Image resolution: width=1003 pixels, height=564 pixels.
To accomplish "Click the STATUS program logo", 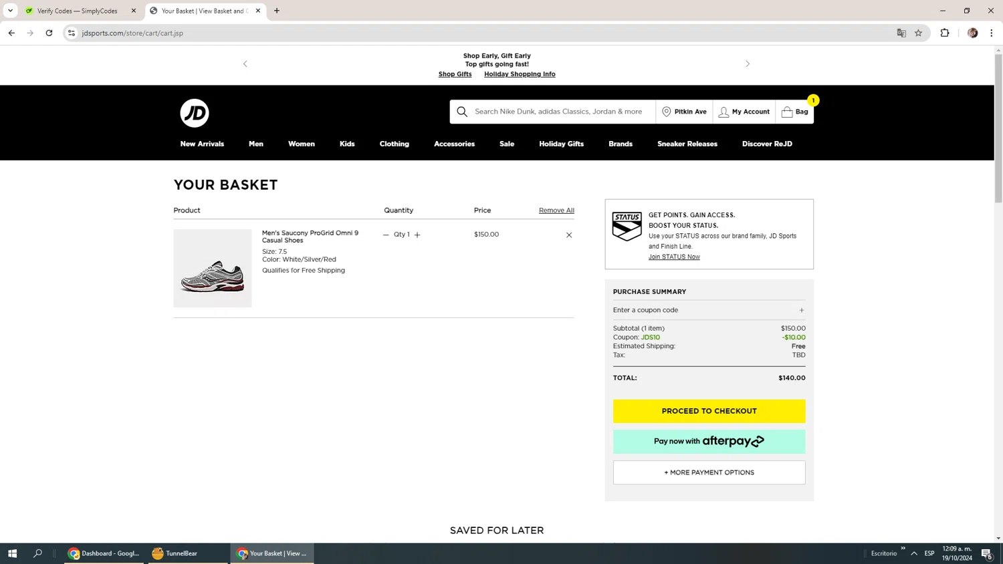I will [x=627, y=227].
